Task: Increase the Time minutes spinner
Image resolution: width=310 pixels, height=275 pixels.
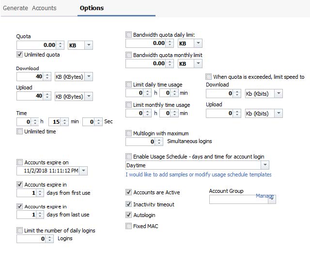Action: 64,120
